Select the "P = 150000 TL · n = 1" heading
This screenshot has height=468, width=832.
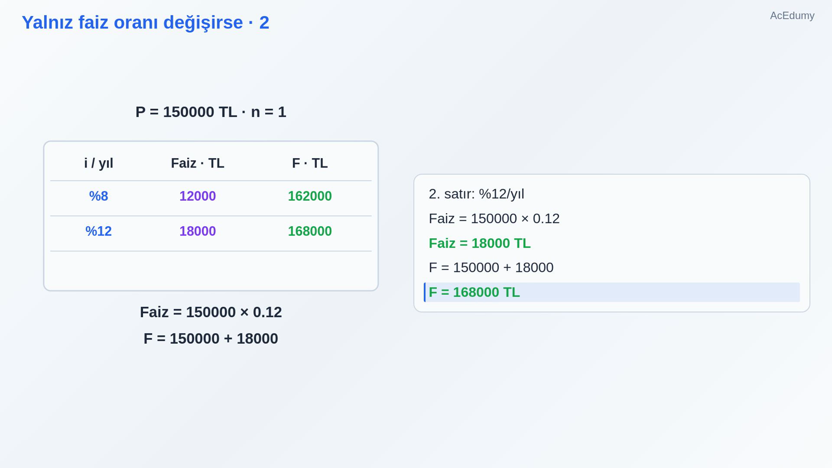tap(211, 112)
